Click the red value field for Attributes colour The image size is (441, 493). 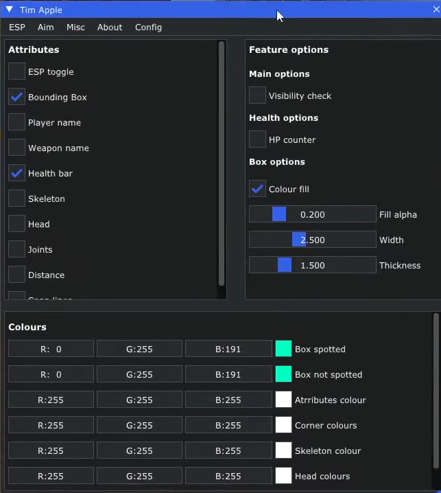(51, 400)
